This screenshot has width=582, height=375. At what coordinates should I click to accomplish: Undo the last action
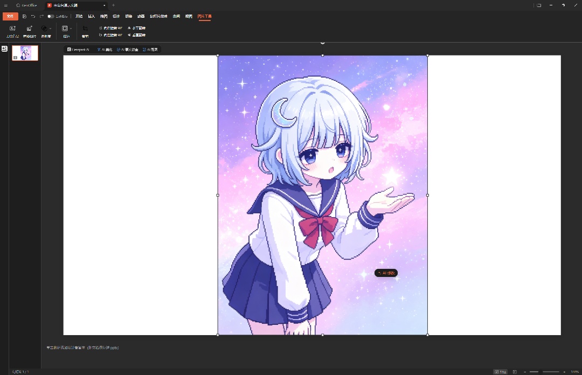pyautogui.click(x=33, y=16)
